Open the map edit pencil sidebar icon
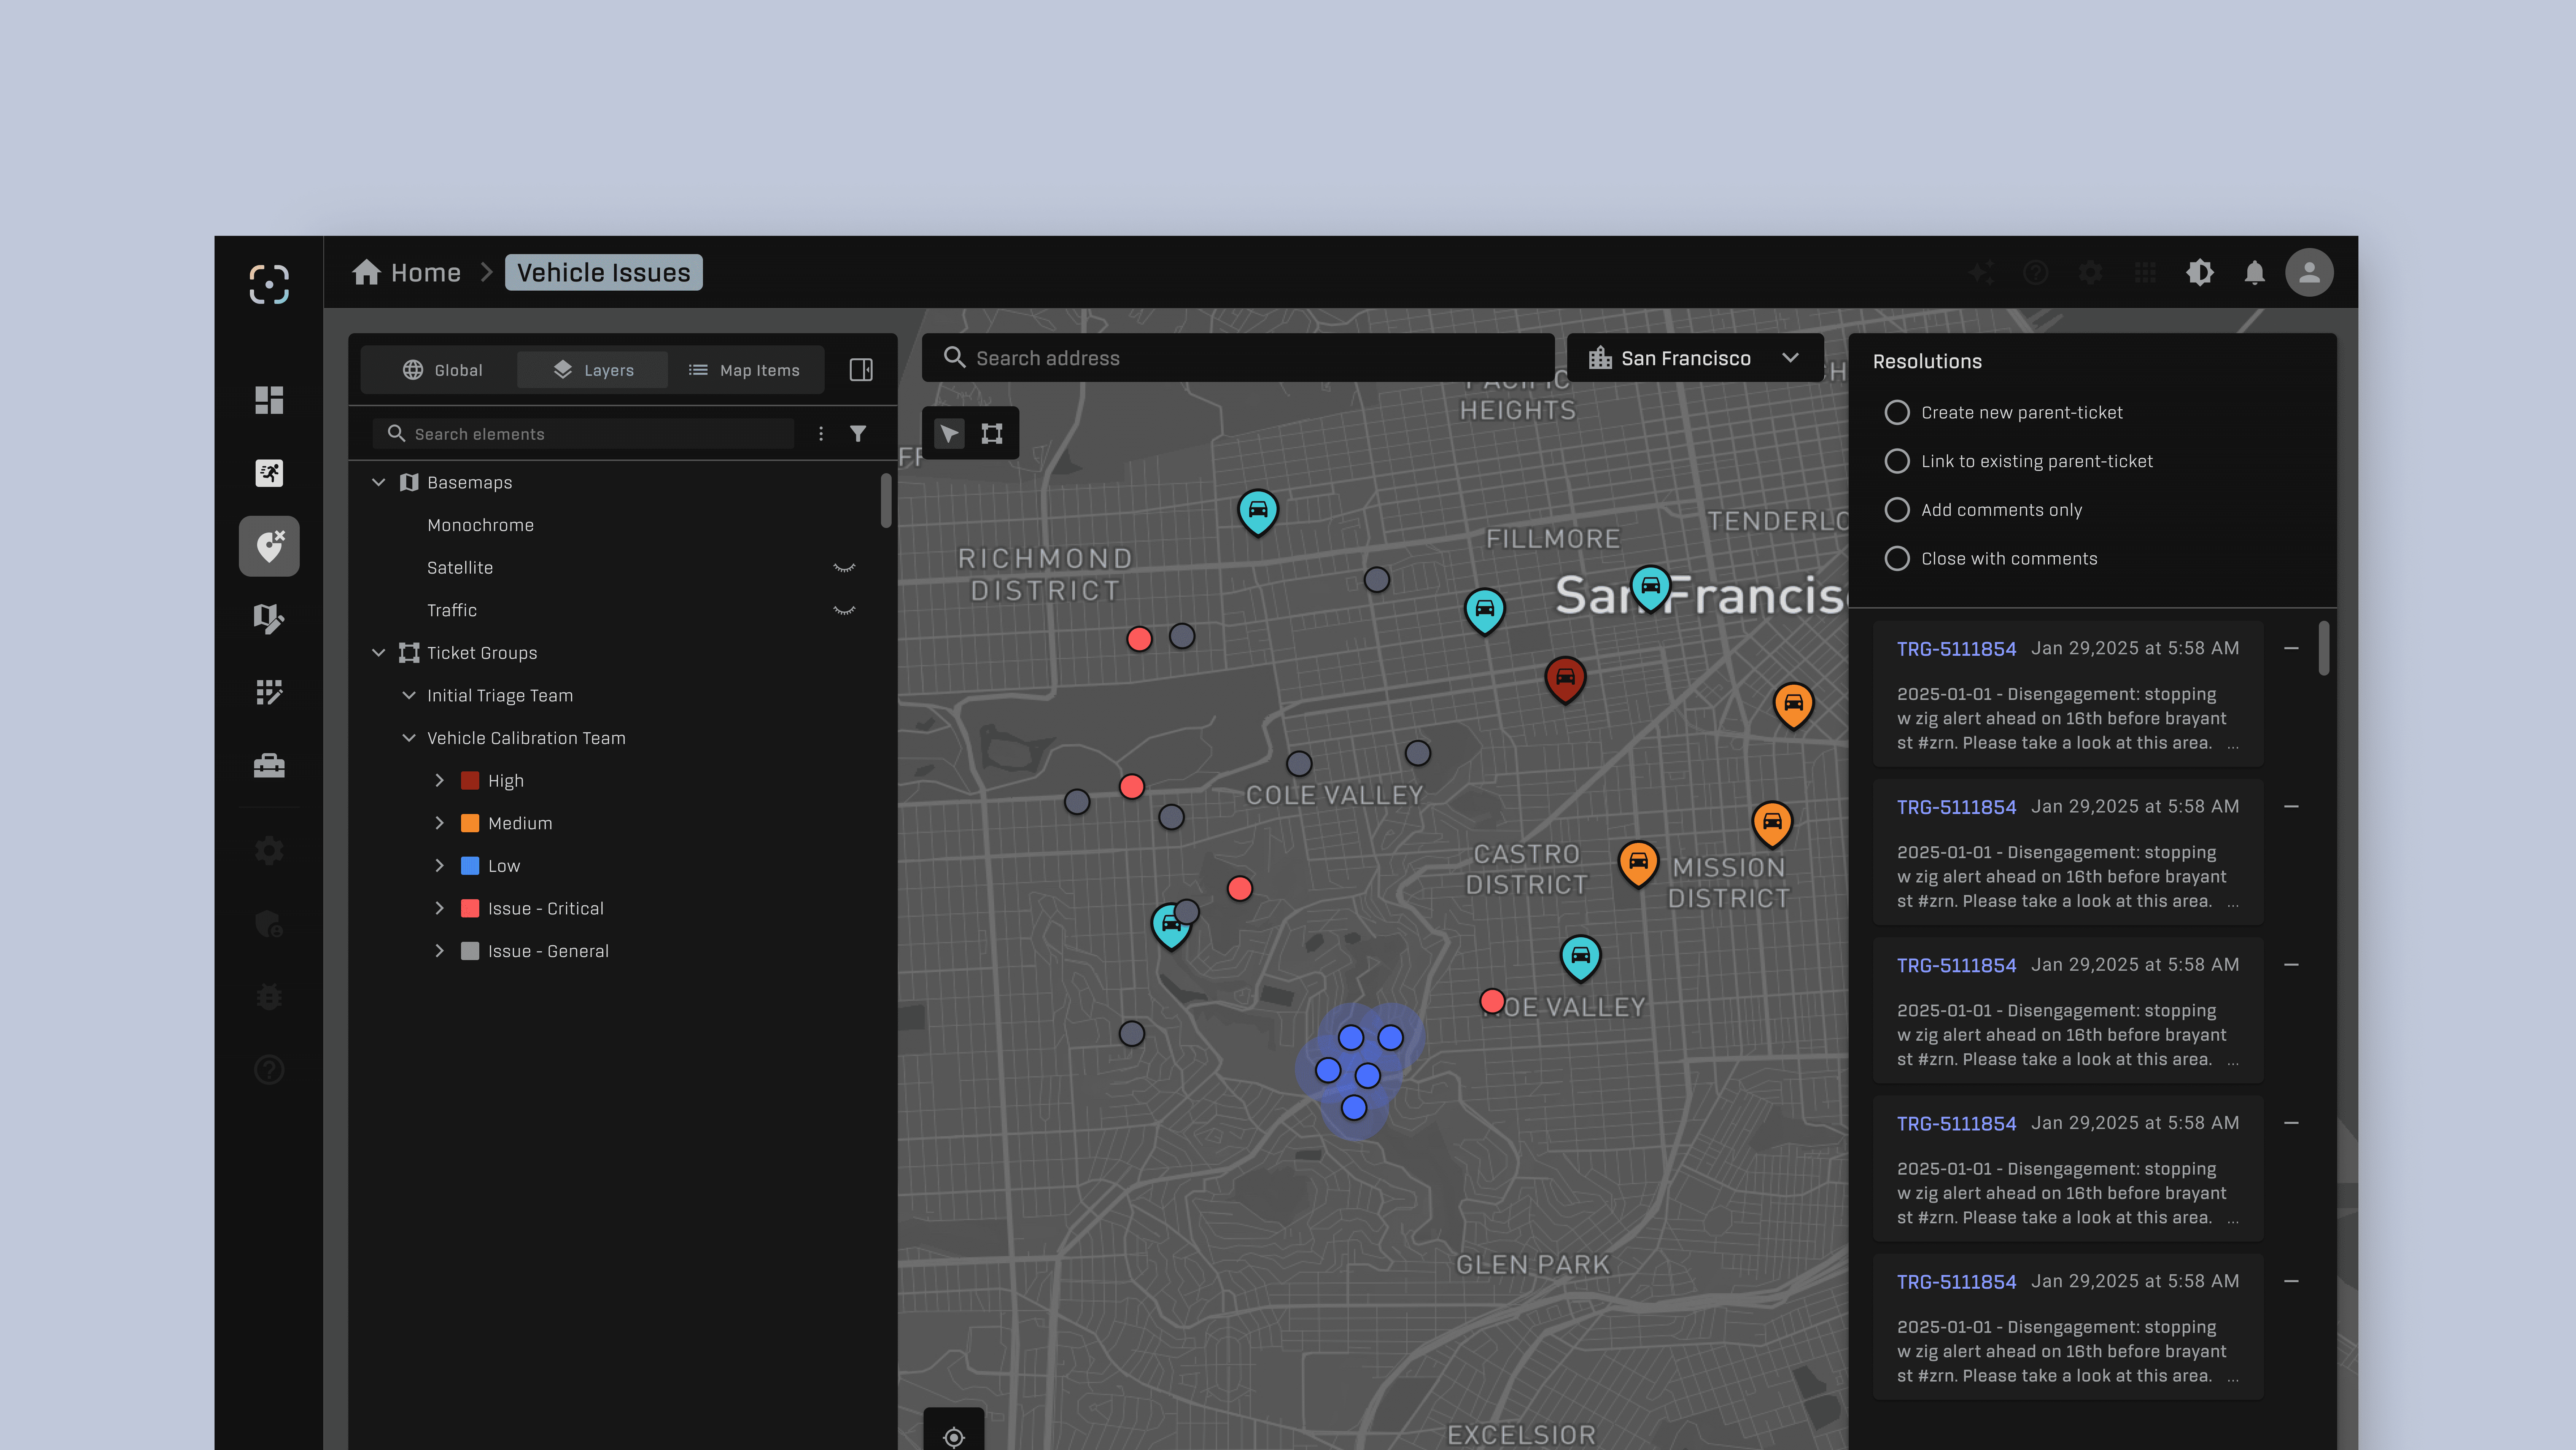The width and height of the screenshot is (2576, 1450). pyautogui.click(x=269, y=619)
